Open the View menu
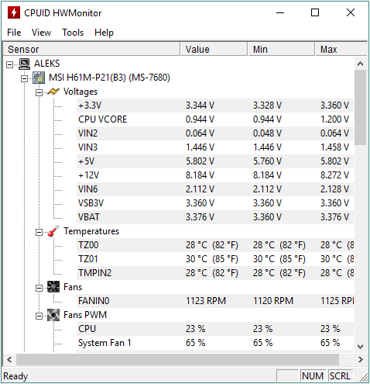This screenshot has height=384, width=370. click(x=41, y=33)
